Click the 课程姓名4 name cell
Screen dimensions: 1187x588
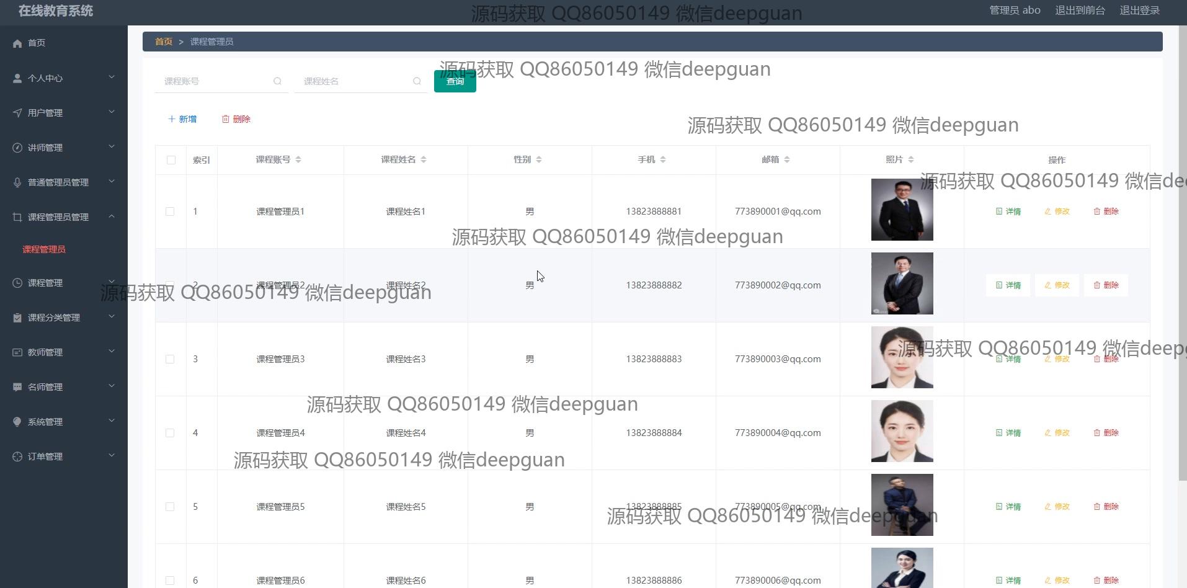(406, 433)
